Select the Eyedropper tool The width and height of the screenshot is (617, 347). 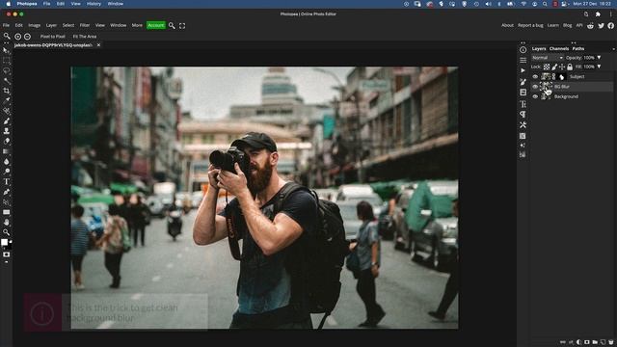[x=6, y=101]
